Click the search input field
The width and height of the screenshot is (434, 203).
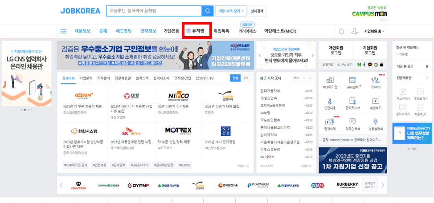pyautogui.click(x=154, y=11)
